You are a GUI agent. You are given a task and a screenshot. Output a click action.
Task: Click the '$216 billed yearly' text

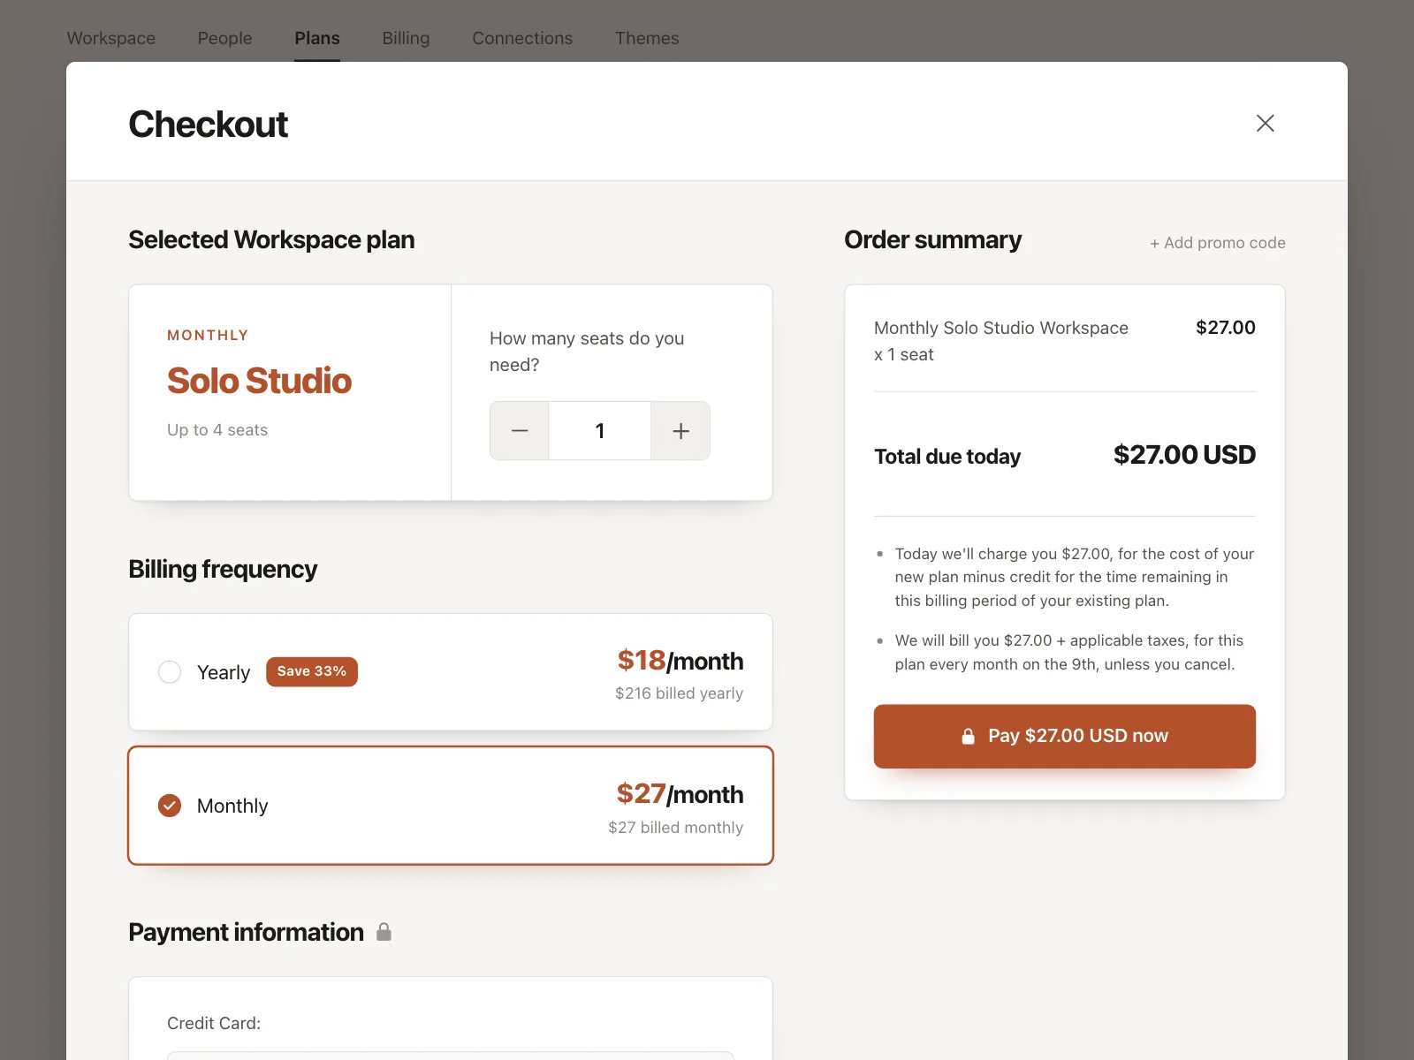680,693
